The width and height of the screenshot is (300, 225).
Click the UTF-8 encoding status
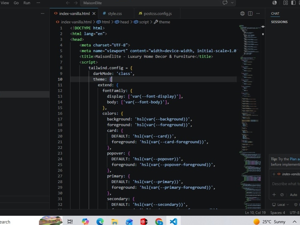click(295, 213)
